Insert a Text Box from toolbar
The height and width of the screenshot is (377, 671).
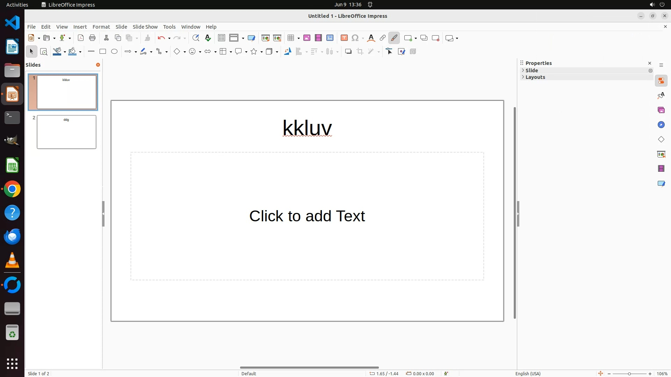click(344, 38)
